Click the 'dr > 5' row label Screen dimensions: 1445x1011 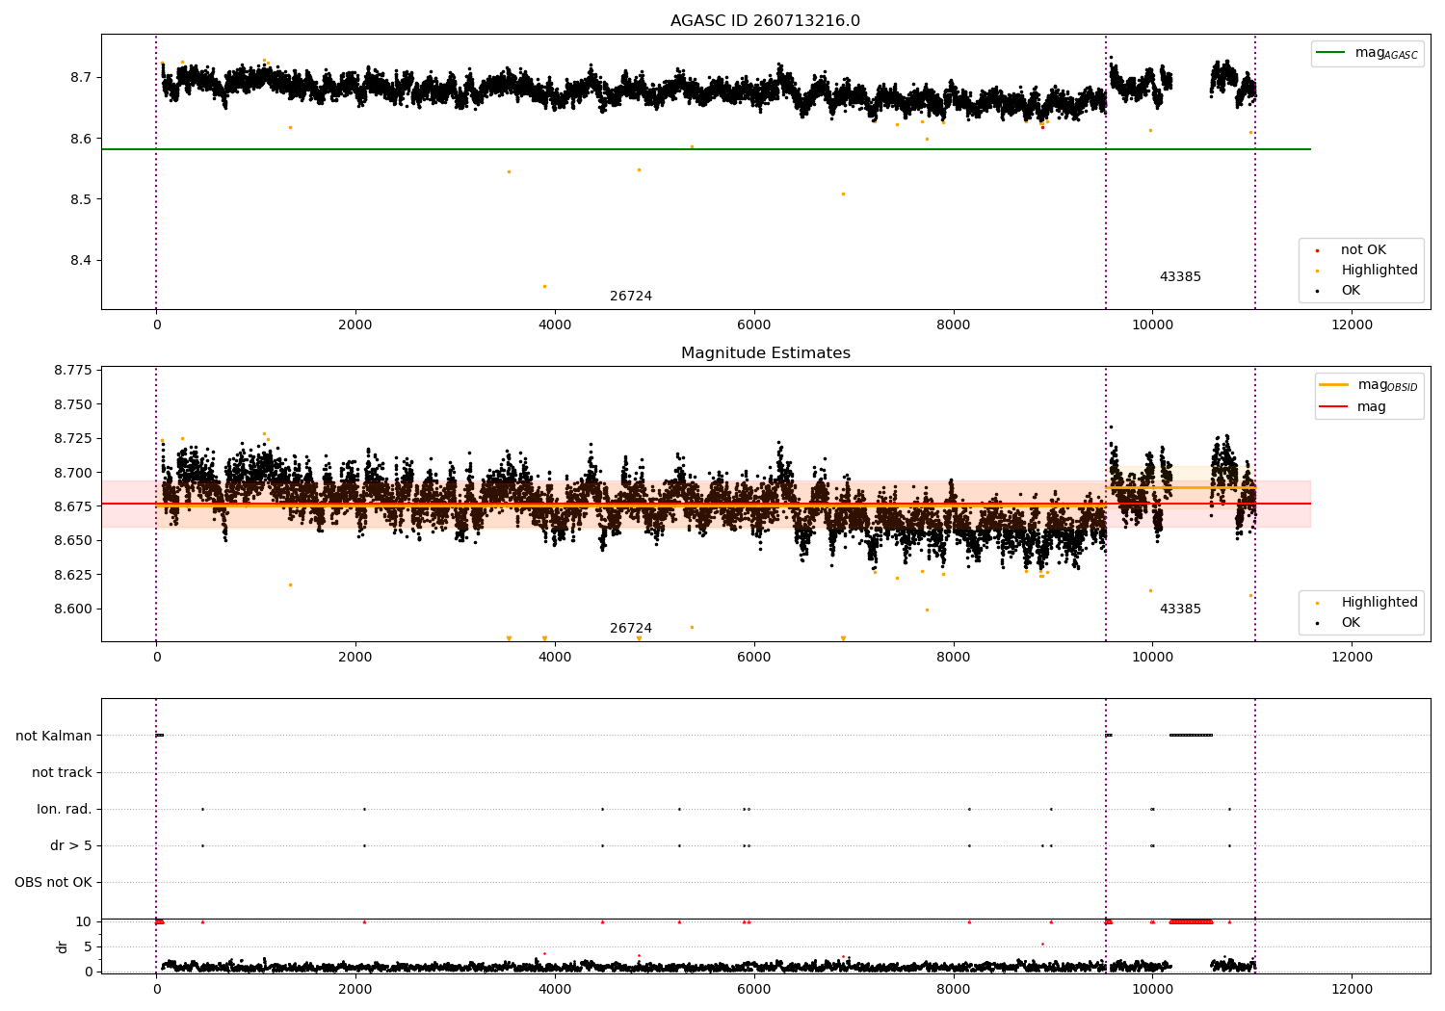coord(71,846)
